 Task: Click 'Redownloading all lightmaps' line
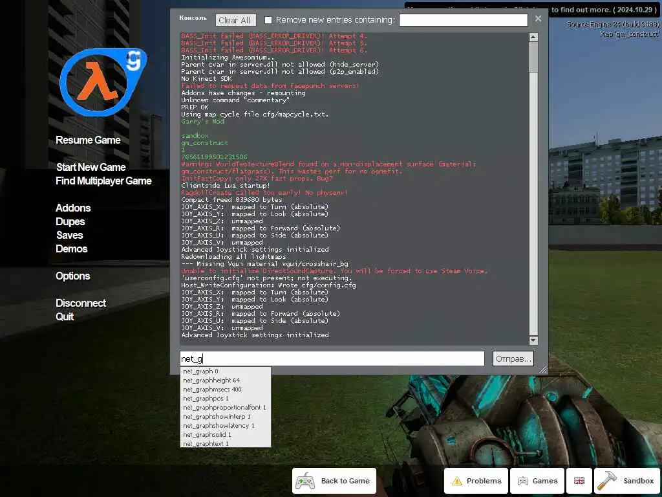point(233,256)
